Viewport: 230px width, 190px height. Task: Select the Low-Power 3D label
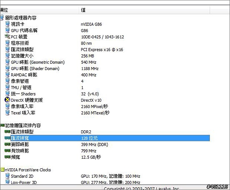click(24, 182)
